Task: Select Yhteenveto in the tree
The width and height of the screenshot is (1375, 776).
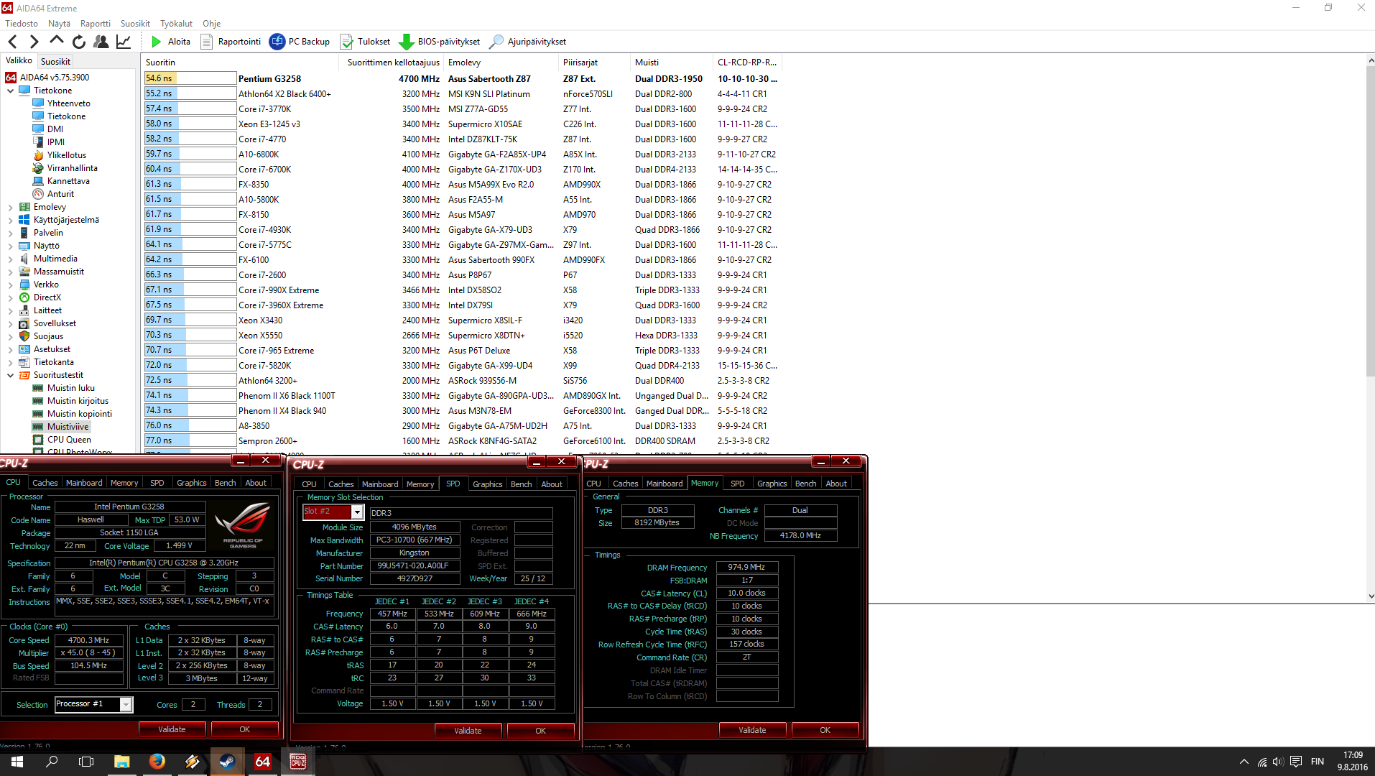Action: pos(68,103)
